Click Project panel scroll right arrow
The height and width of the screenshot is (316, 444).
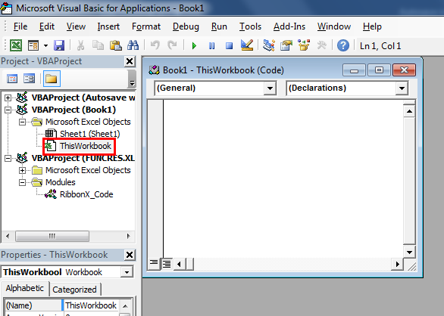coord(128,236)
